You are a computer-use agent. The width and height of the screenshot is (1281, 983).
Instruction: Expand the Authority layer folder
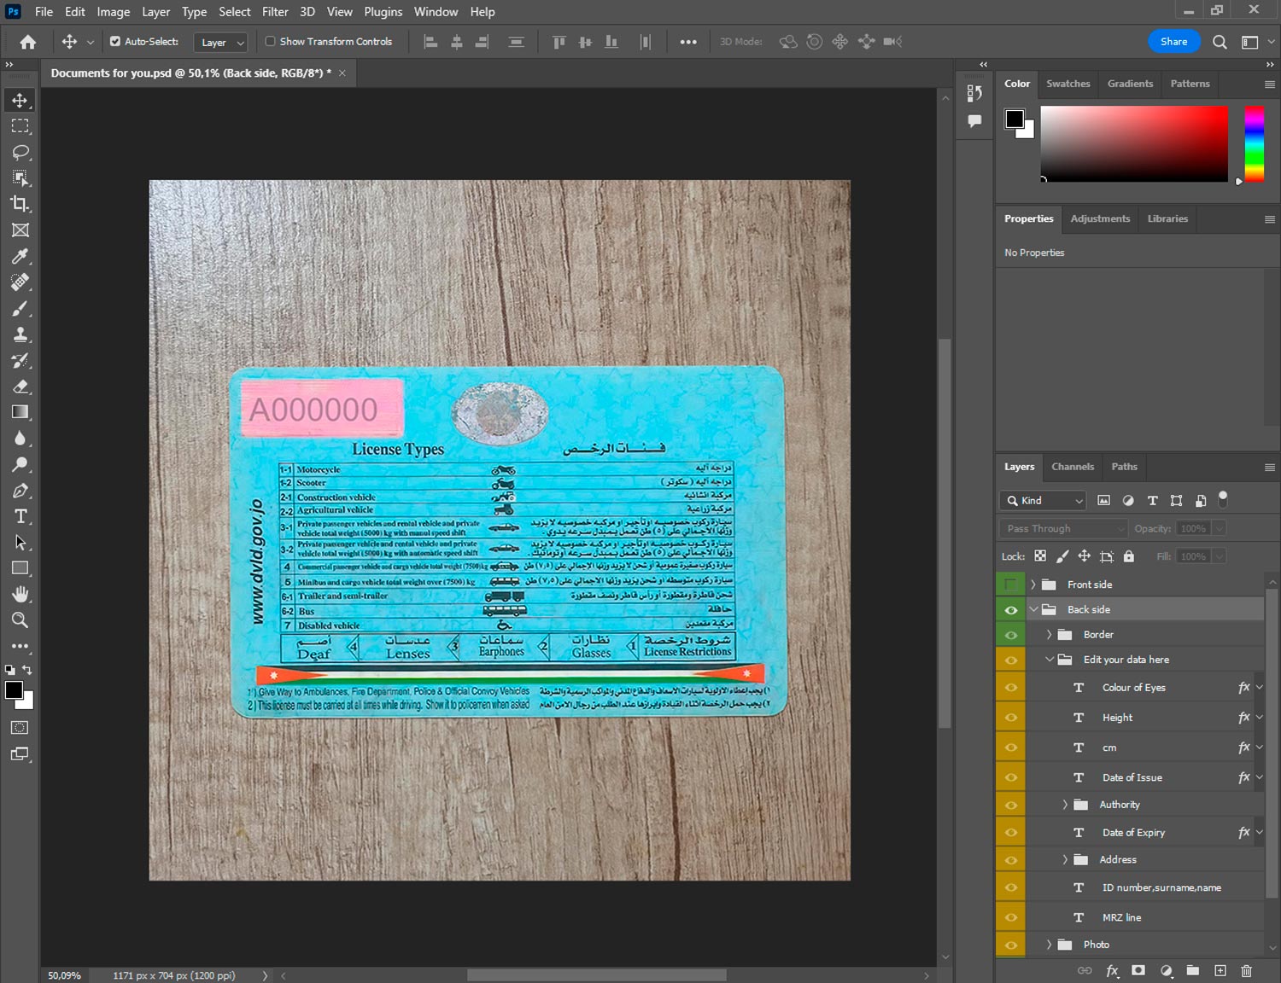pyautogui.click(x=1065, y=805)
